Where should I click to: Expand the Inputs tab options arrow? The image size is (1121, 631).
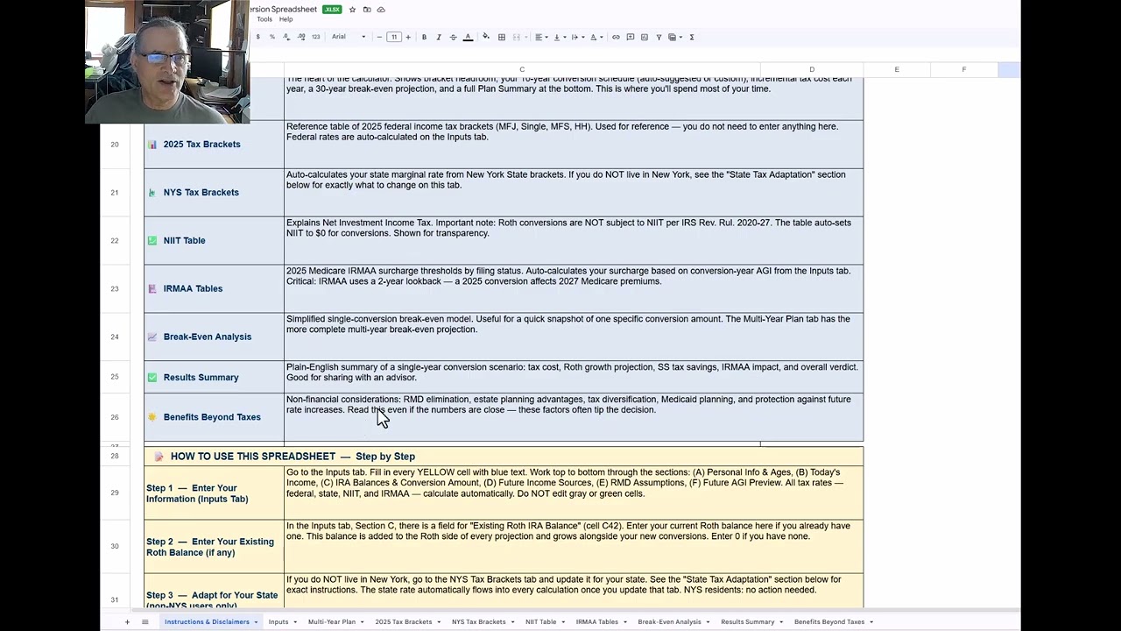tap(296, 622)
